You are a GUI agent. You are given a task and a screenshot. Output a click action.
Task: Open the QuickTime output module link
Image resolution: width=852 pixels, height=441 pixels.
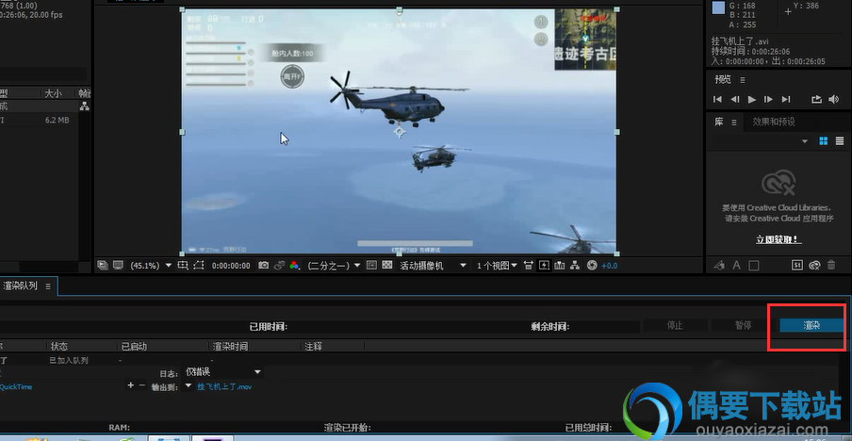[16, 386]
